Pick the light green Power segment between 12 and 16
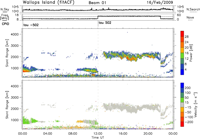200x139 pixels. (x=182, y=56)
